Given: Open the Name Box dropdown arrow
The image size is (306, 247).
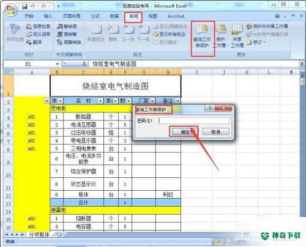Looking at the screenshot, I should pyautogui.click(x=58, y=64).
